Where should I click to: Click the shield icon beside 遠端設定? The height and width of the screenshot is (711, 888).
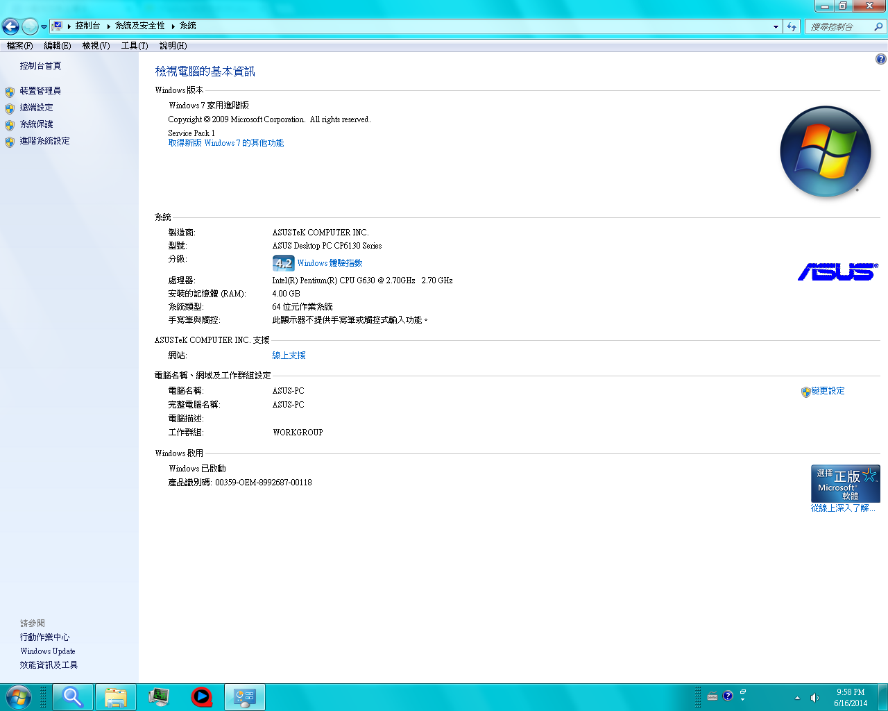10,108
